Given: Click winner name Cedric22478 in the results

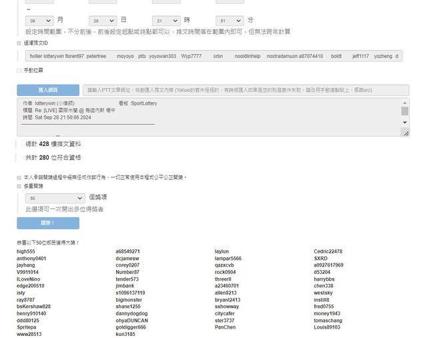Looking at the screenshot, I should tap(328, 251).
